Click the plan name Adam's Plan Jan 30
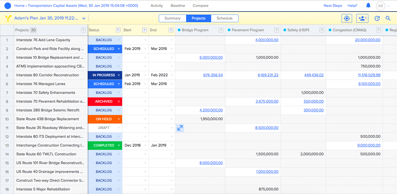Viewport: 397px width, 194px height. tap(46, 18)
